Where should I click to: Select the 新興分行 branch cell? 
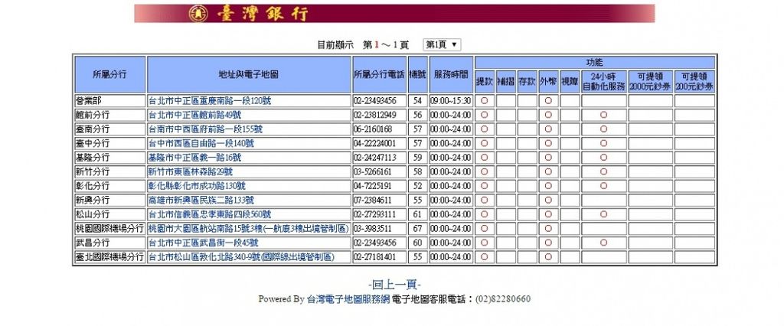110,200
